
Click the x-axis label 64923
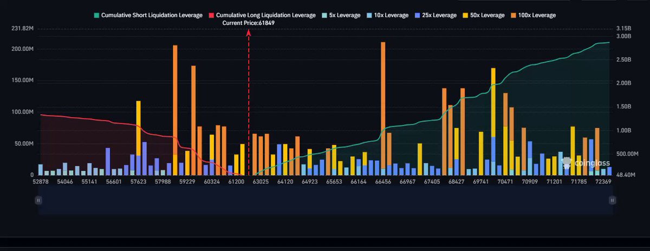(x=310, y=182)
